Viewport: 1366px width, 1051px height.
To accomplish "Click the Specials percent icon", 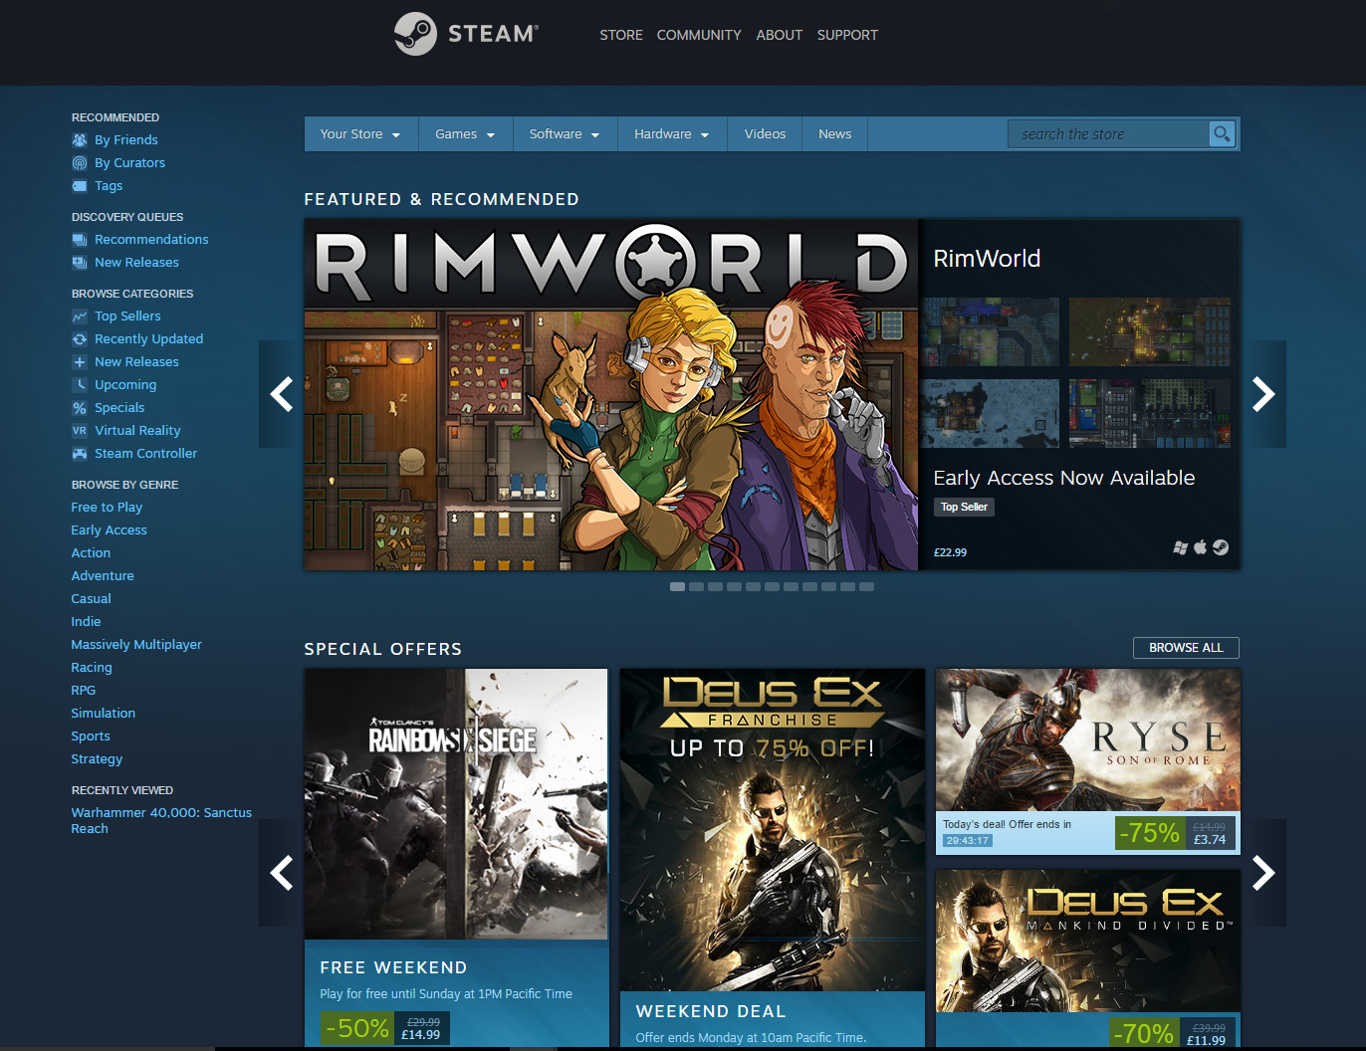I will [80, 408].
